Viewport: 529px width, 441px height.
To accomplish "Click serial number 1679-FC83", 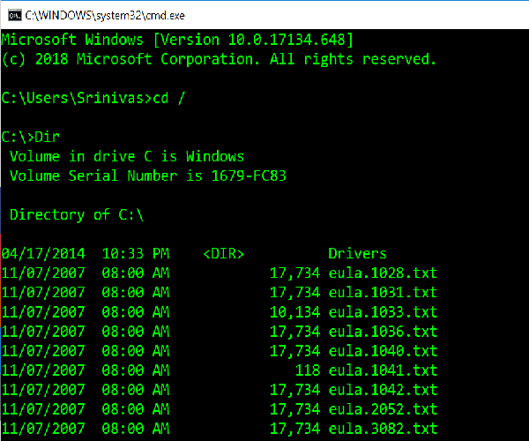I will (249, 176).
